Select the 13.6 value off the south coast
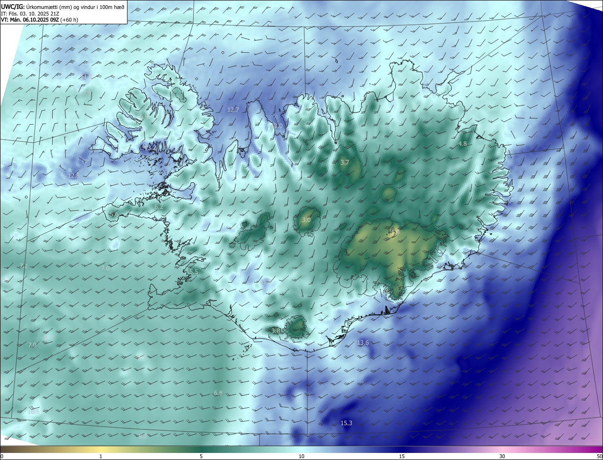The width and height of the screenshot is (603, 460). pos(363,343)
